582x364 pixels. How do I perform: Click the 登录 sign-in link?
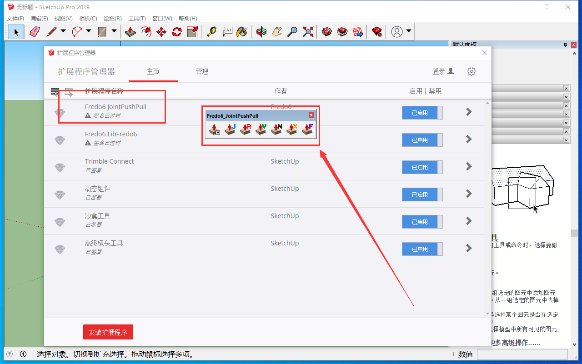[443, 71]
